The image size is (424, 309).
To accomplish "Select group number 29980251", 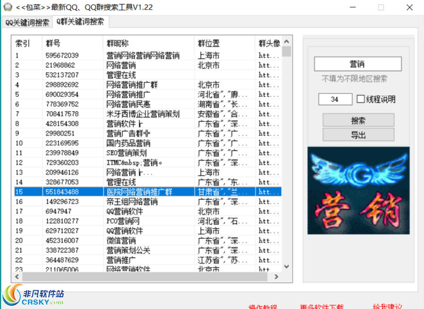I will pyautogui.click(x=147, y=133).
